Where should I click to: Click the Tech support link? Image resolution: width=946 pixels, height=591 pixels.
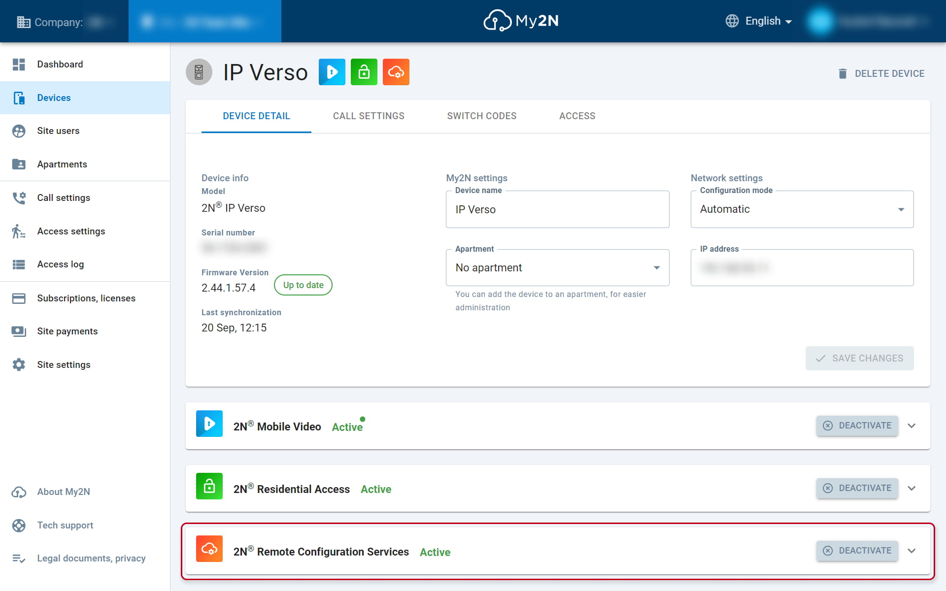[x=65, y=525]
